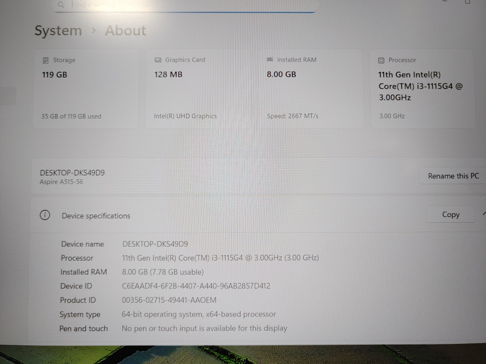Click Rename this PC

click(454, 176)
